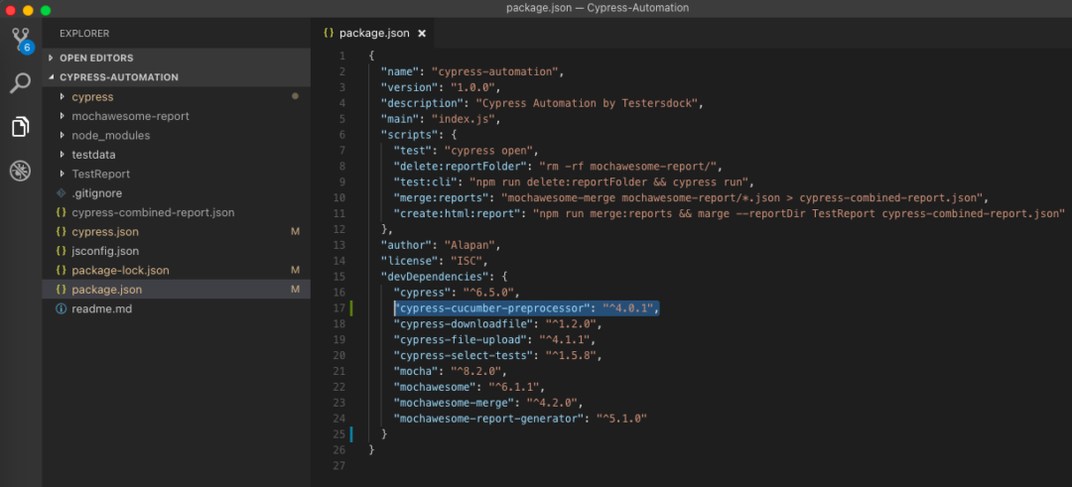
Task: Click the .gitignore file icon
Action: pos(61,193)
